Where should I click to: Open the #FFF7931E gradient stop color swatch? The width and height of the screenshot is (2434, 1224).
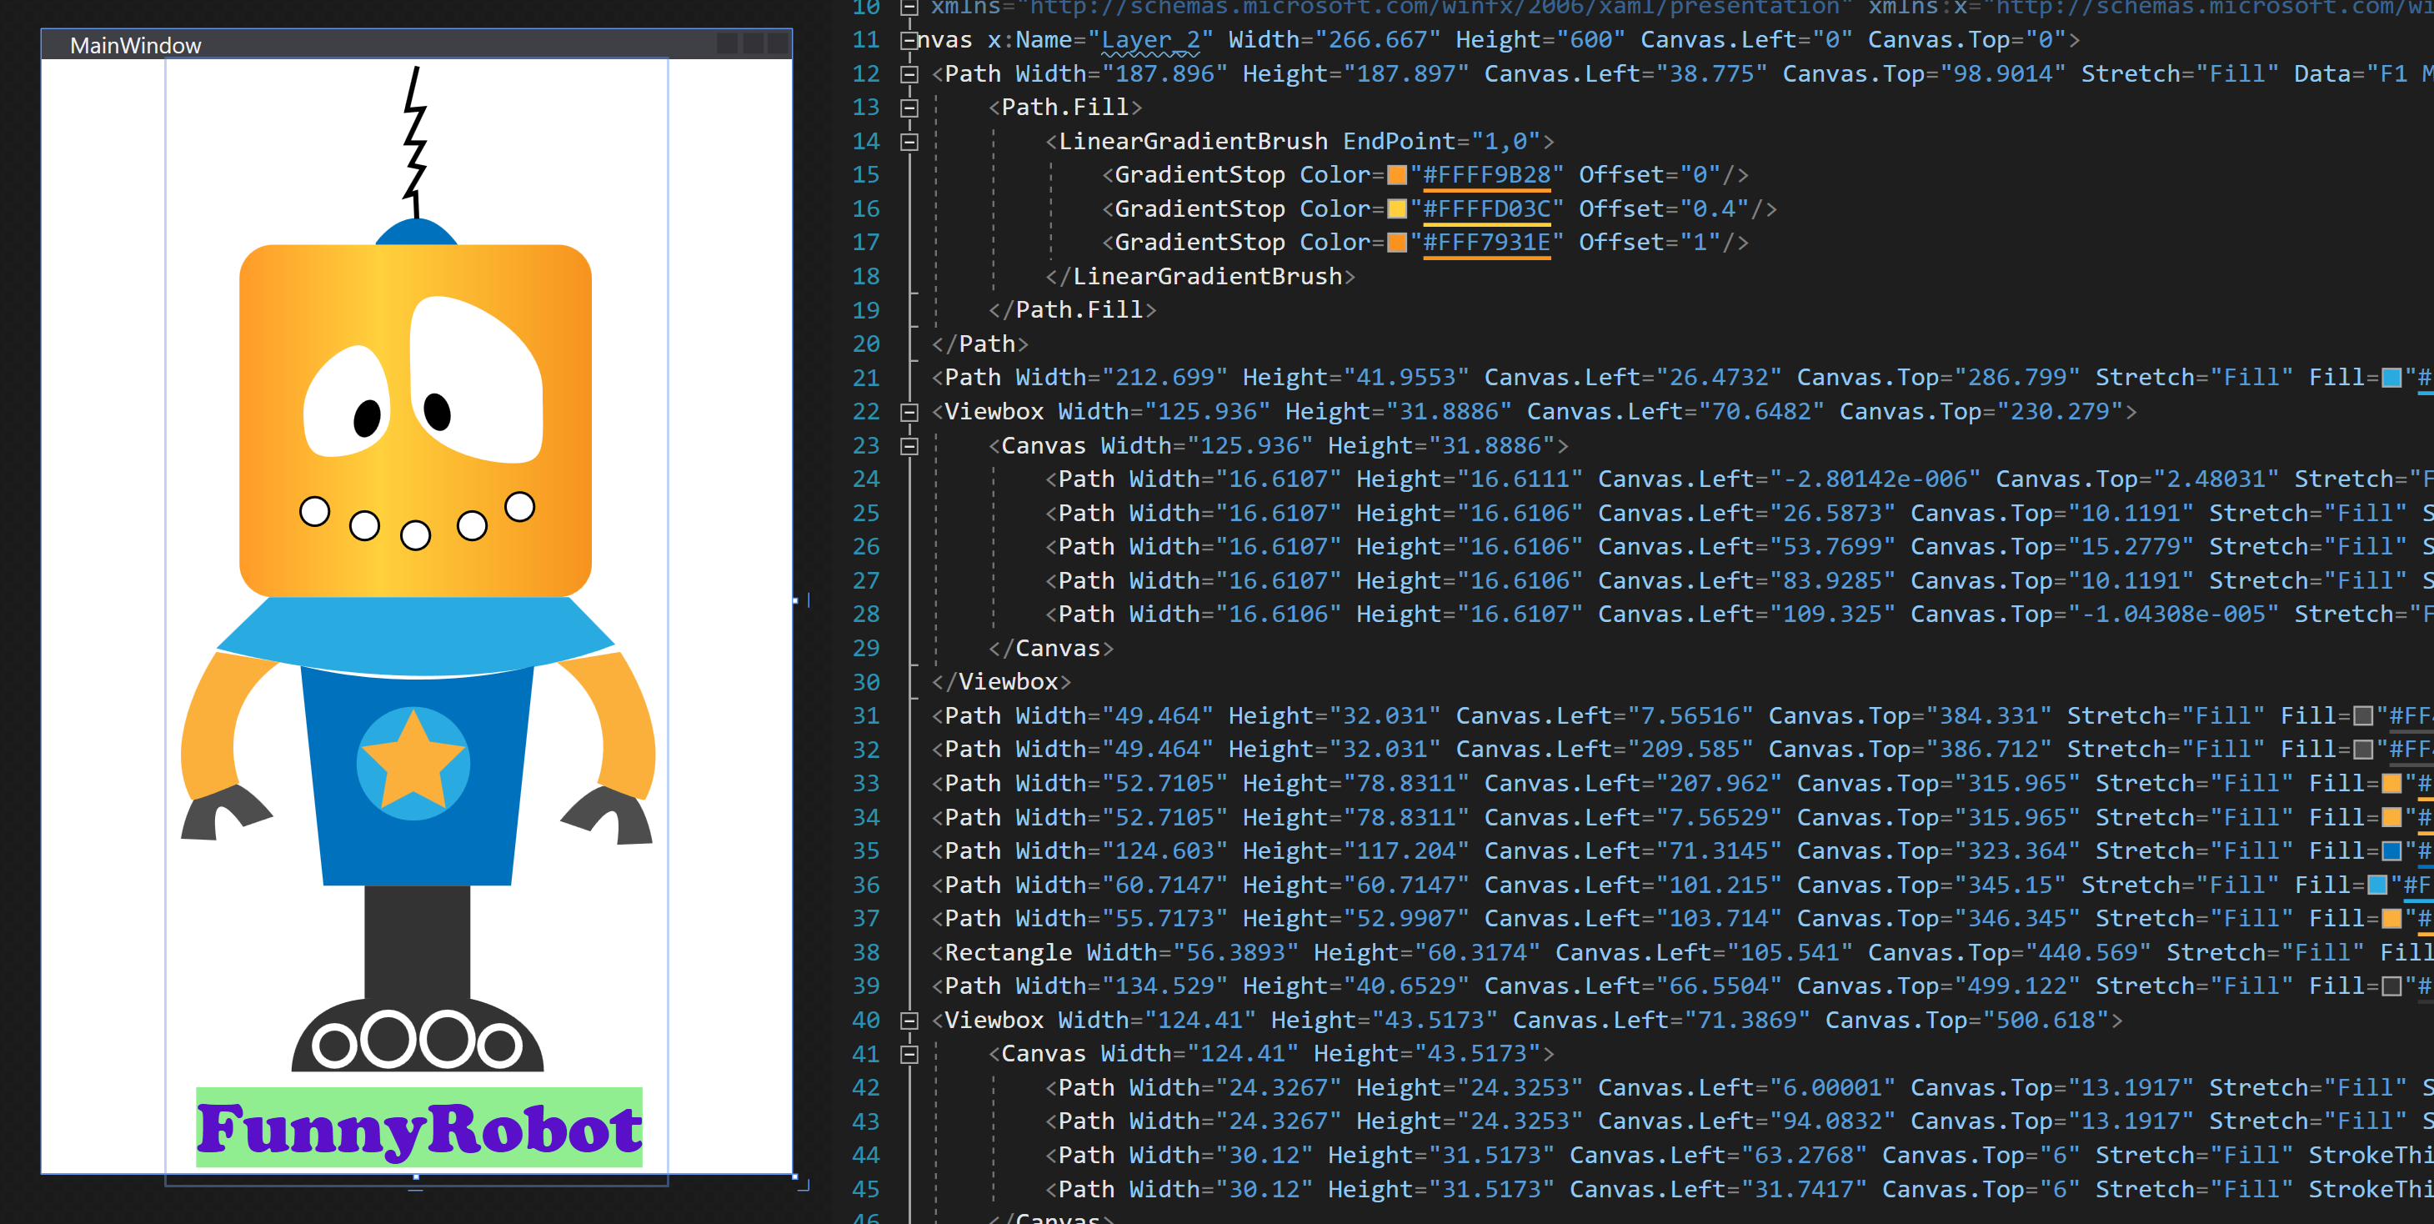pos(1396,243)
